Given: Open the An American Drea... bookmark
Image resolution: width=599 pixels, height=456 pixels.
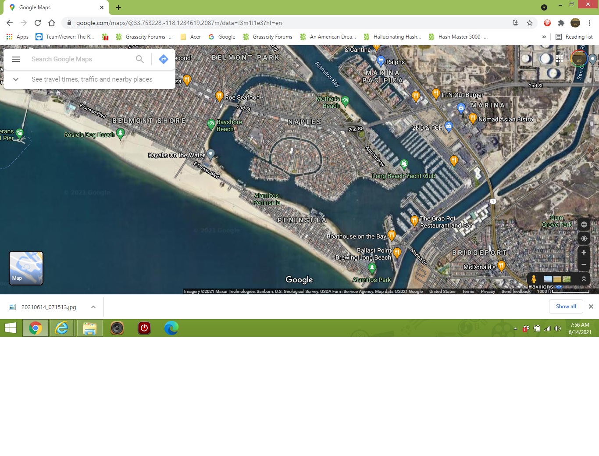Looking at the screenshot, I should coord(328,37).
